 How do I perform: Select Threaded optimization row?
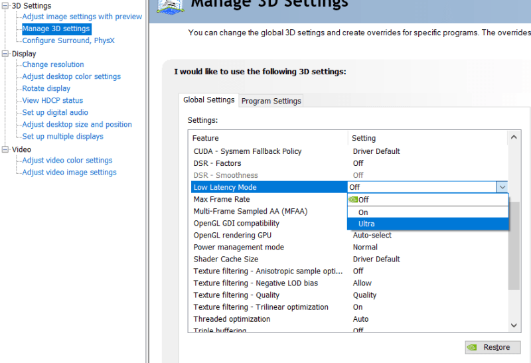349,319
